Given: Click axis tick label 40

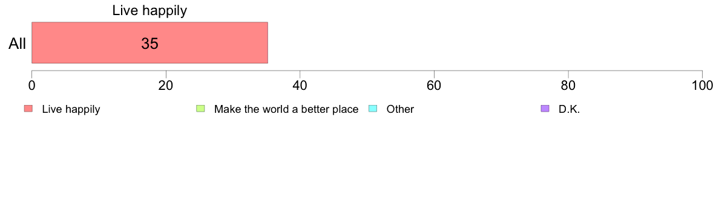Looking at the screenshot, I should tap(300, 86).
